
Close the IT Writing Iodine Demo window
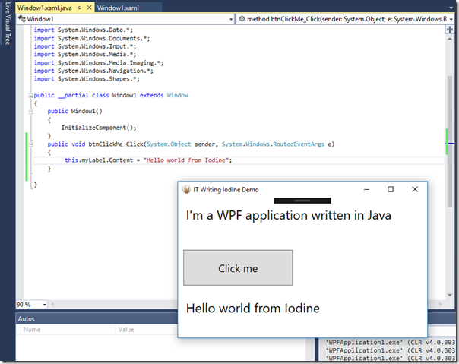(415, 189)
